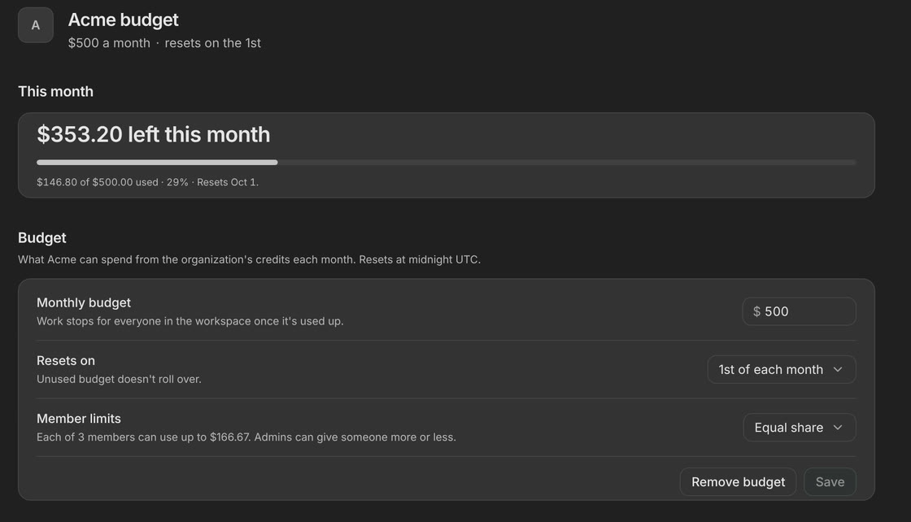Click 'Each of 3 members can use' description

click(246, 437)
